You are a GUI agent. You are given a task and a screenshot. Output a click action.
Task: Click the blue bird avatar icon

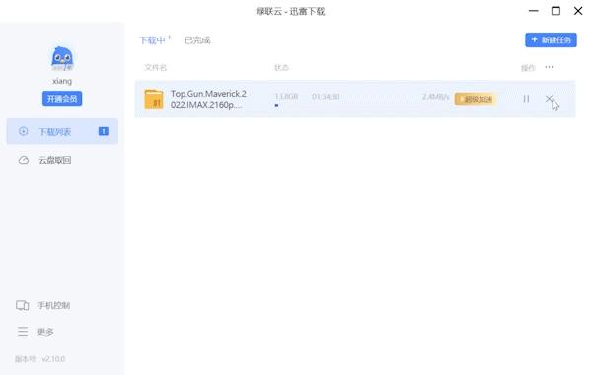pos(62,58)
